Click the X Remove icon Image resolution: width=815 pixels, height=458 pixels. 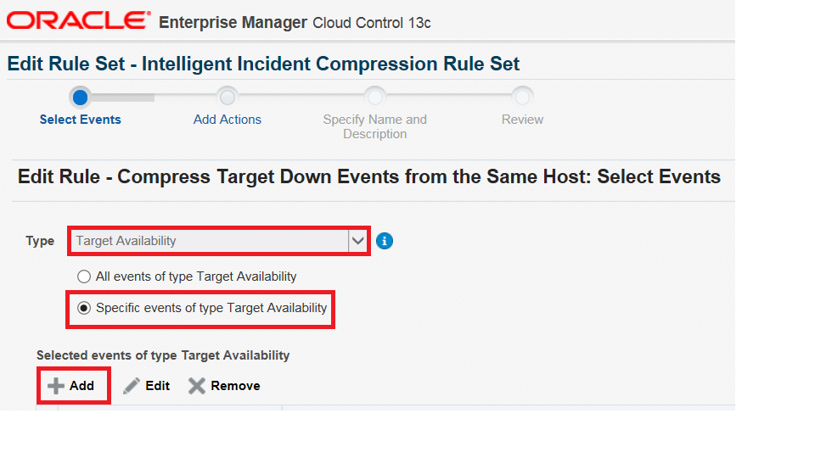point(197,386)
